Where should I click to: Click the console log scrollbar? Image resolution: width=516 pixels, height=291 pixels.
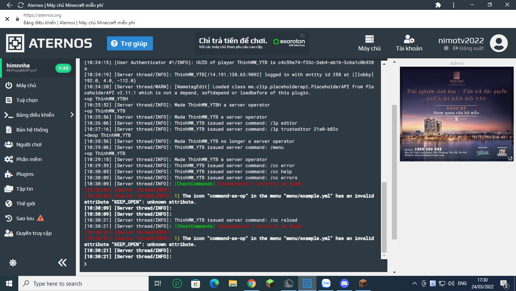pos(384,217)
